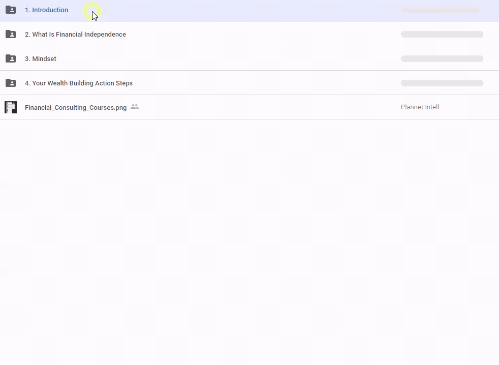Click owner placeholder in Wealth Building Action Steps row

click(x=442, y=83)
